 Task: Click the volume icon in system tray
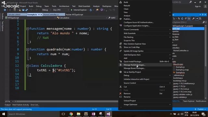pos(182,114)
